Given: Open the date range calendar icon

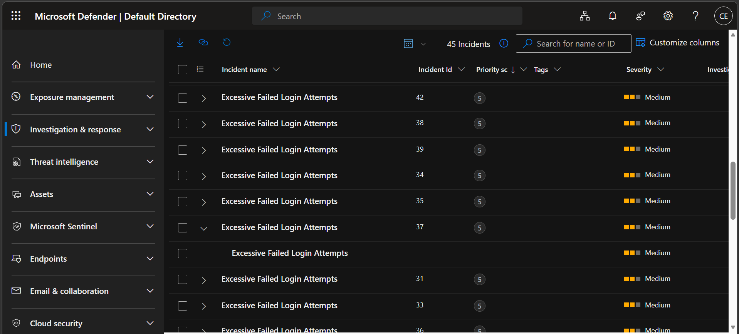Looking at the screenshot, I should (408, 43).
